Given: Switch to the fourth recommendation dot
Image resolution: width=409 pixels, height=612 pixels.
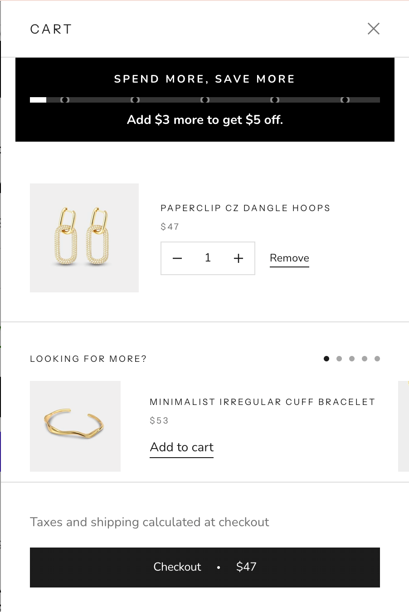Looking at the screenshot, I should click(x=365, y=359).
